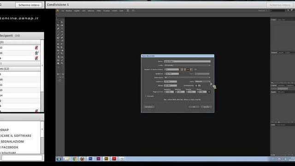Screen dimensions: 295x166
Task: Select the Perspective Grid tool
Action: coord(62,47)
